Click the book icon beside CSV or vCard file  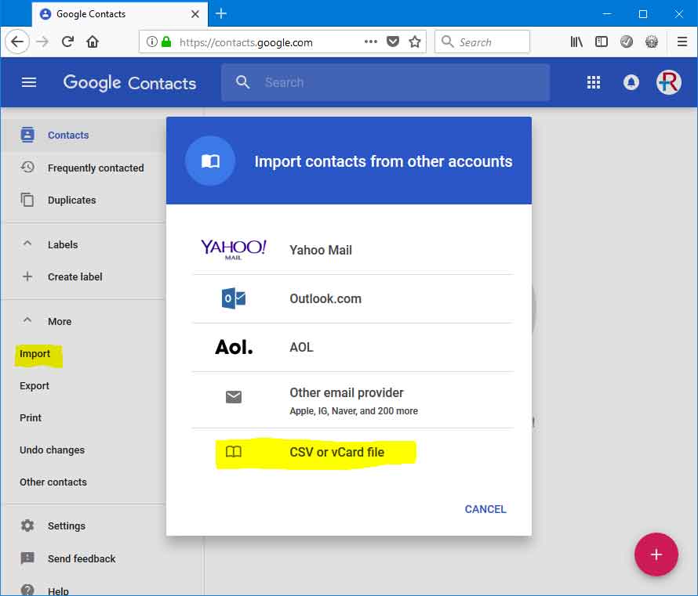(233, 452)
